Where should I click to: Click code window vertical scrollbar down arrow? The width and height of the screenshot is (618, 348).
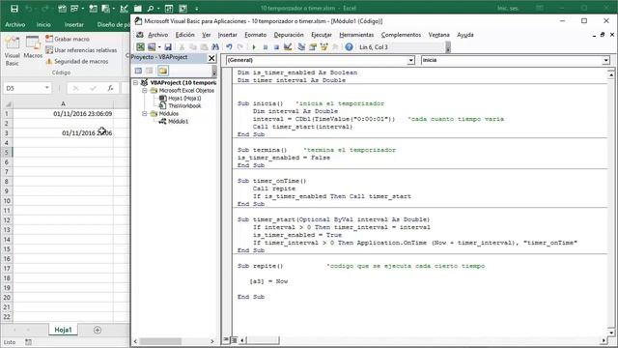pos(611,333)
